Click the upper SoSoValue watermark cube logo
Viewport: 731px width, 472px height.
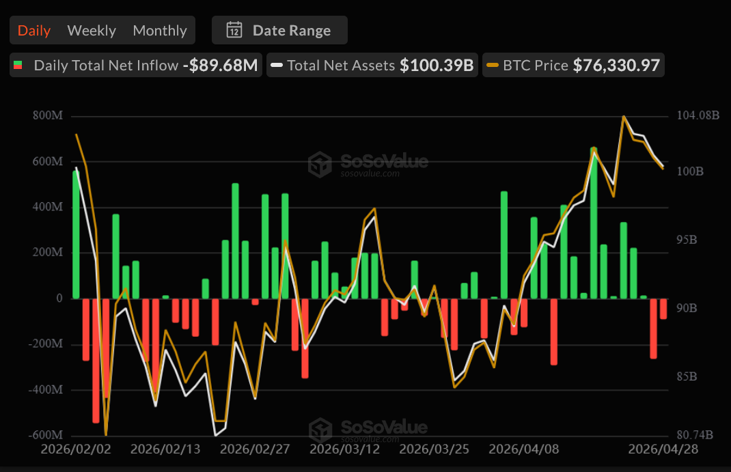coord(320,165)
